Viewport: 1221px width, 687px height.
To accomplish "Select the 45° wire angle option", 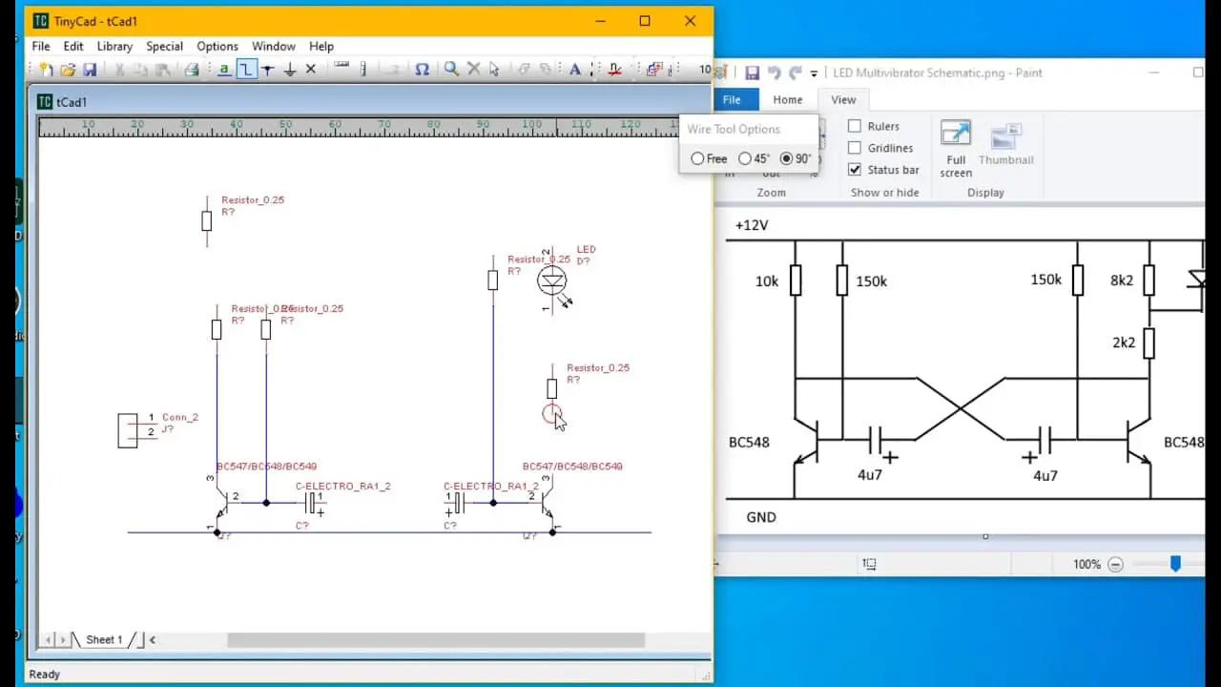I will [x=754, y=158].
